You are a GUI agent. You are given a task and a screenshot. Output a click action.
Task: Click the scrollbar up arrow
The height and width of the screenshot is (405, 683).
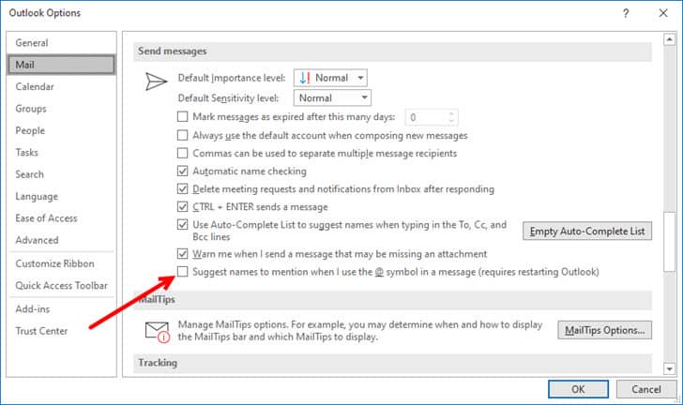pos(670,39)
